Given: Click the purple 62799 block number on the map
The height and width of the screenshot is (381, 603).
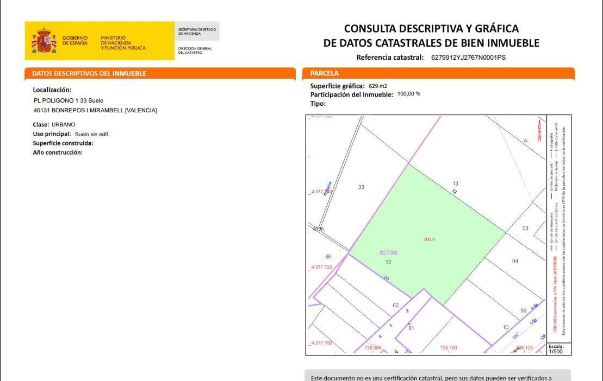Looking at the screenshot, I should point(388,253).
